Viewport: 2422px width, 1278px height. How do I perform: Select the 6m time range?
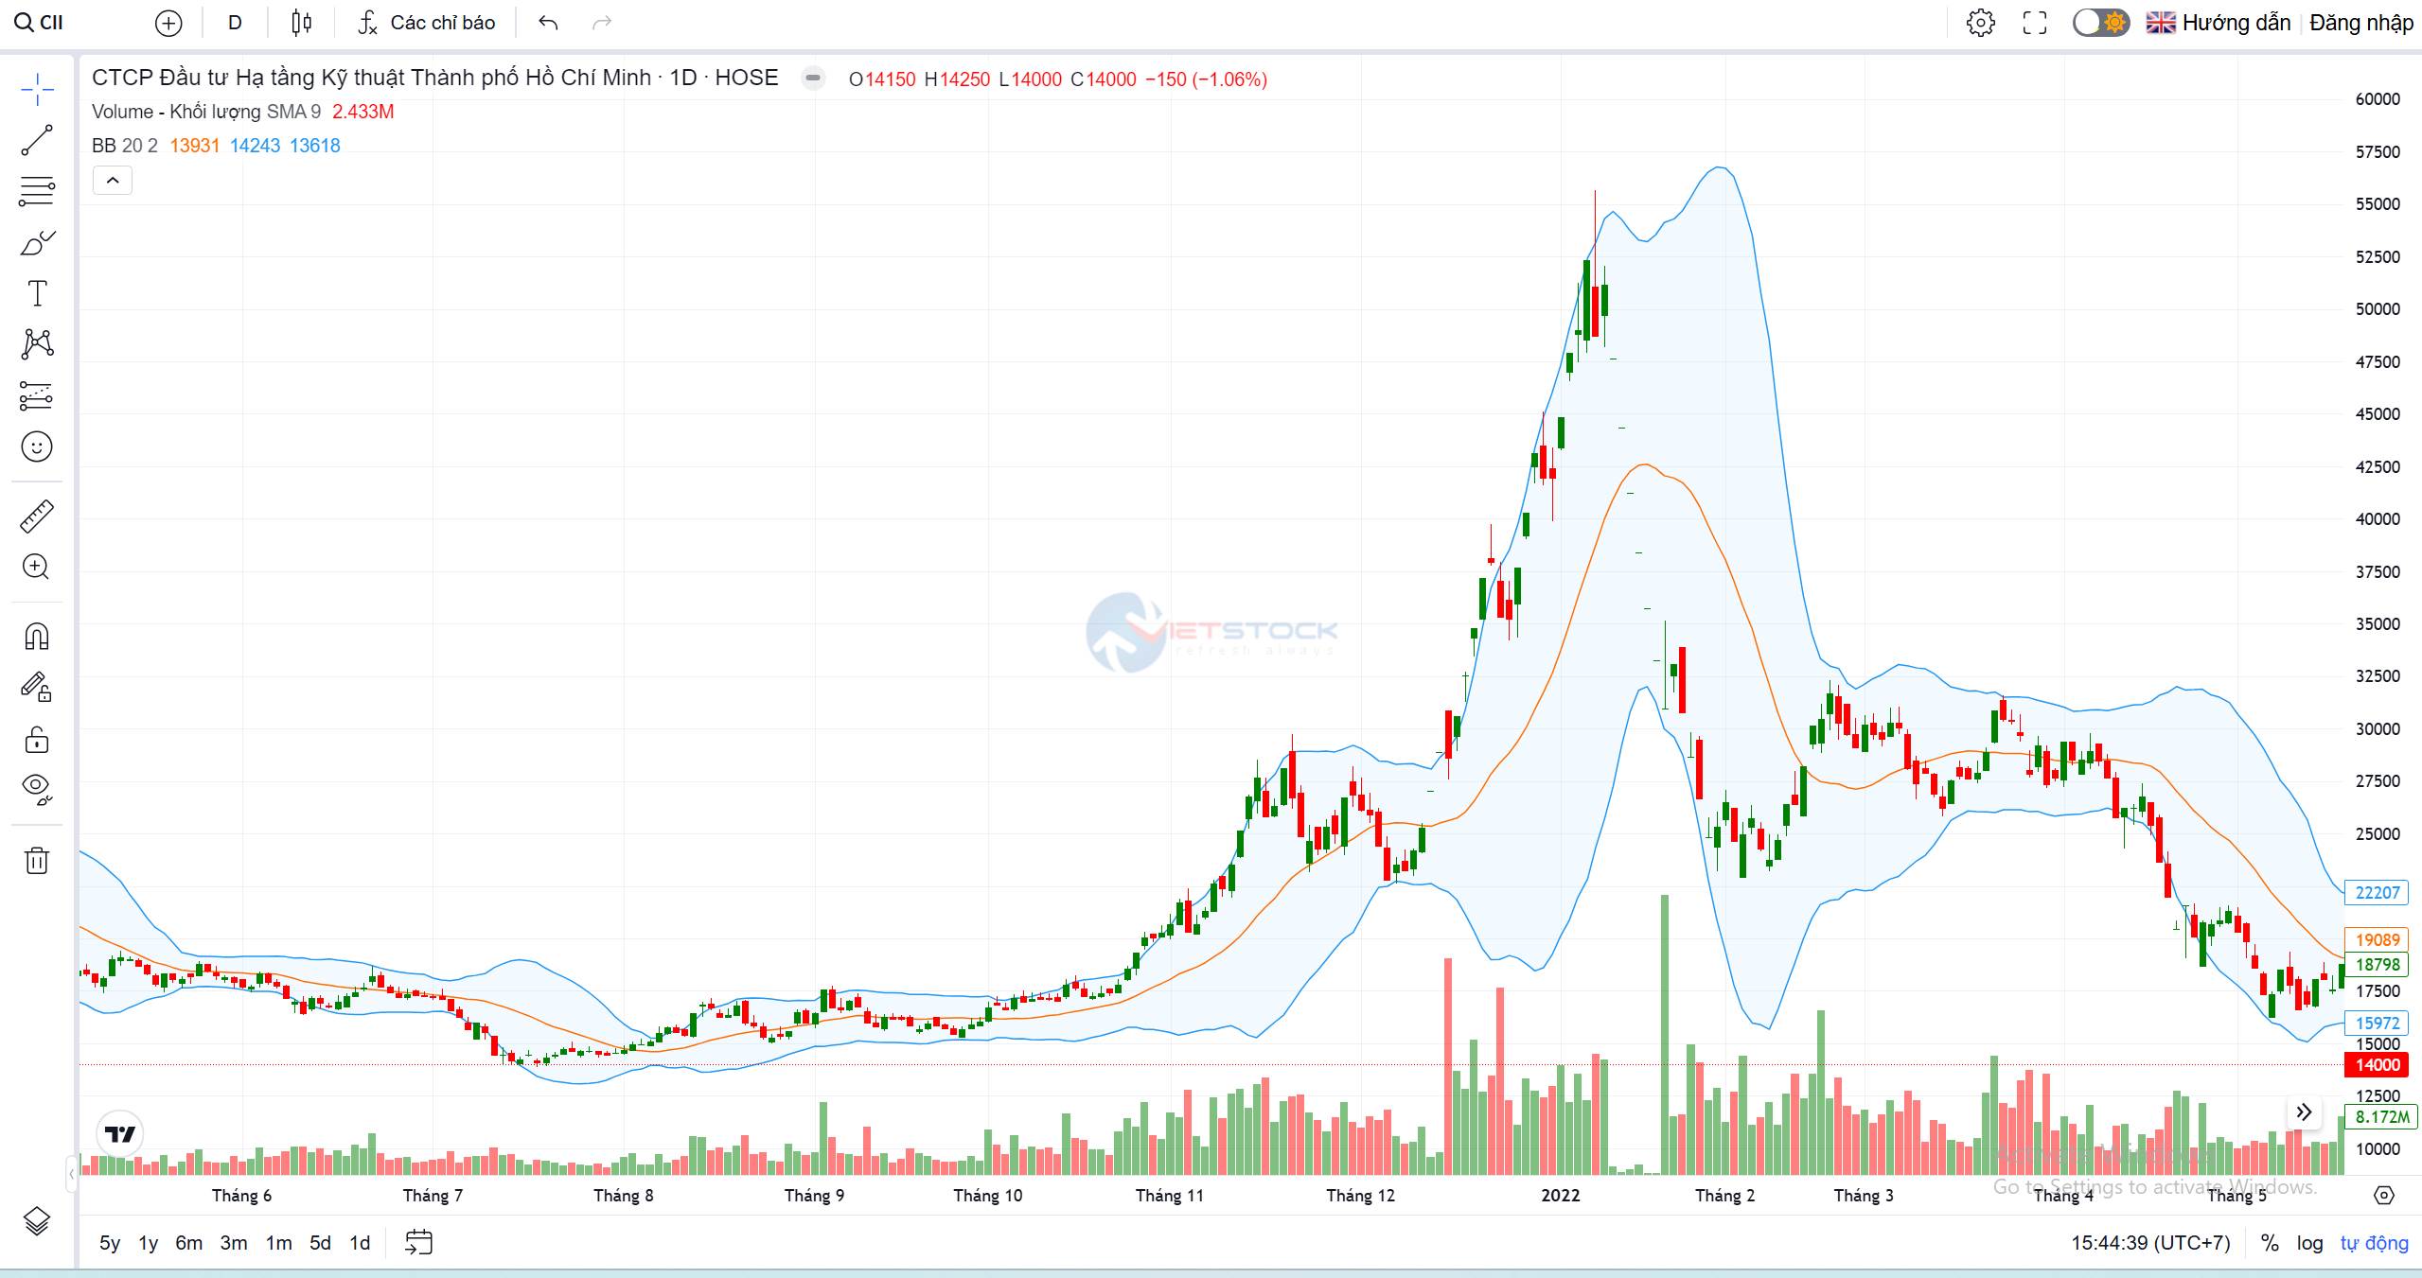click(189, 1243)
